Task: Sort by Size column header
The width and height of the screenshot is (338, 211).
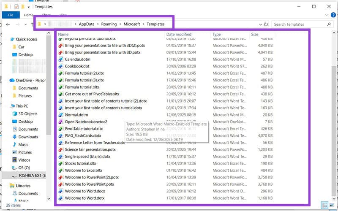Action: click(255, 34)
